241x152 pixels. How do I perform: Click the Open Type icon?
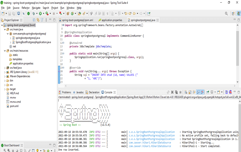[x=80, y=13]
